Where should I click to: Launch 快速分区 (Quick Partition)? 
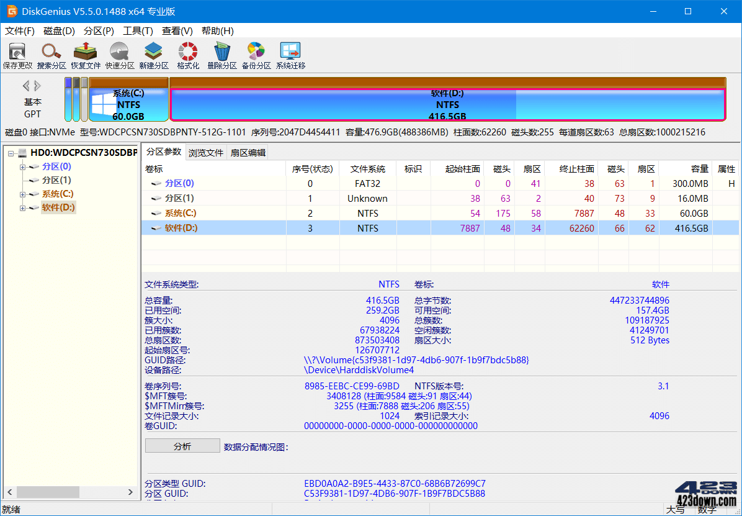tap(119, 55)
